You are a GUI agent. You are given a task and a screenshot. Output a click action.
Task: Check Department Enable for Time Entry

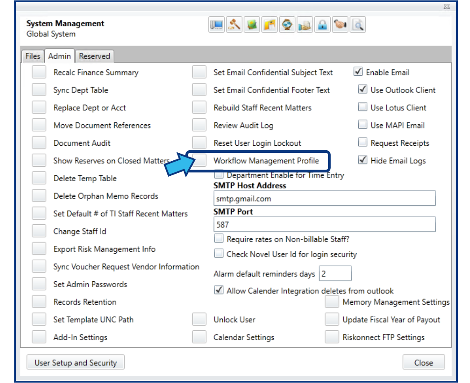219,174
